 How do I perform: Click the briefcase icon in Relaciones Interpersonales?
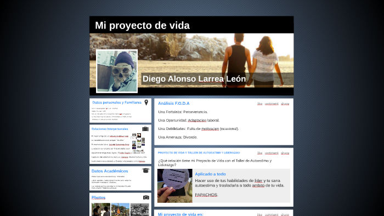(x=145, y=129)
